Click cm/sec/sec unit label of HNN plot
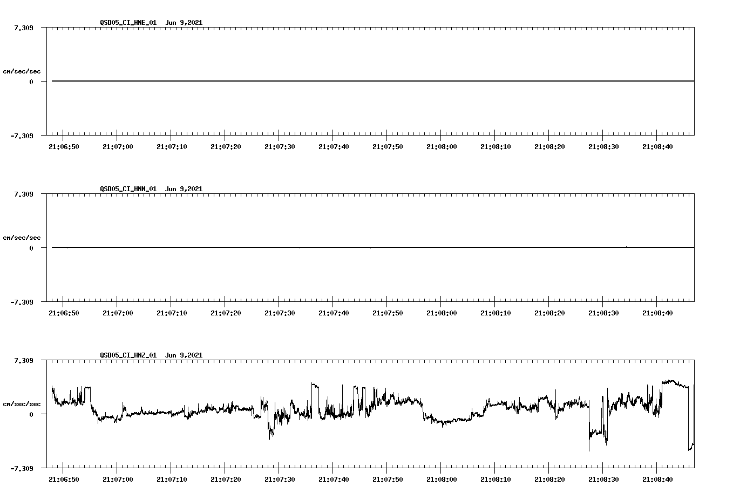 [22, 238]
